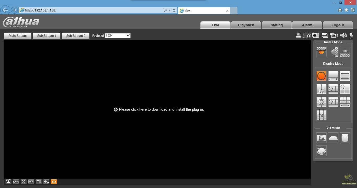The height and width of the screenshot is (188, 357).
Task: Switch to the Setting tab
Action: tap(277, 25)
